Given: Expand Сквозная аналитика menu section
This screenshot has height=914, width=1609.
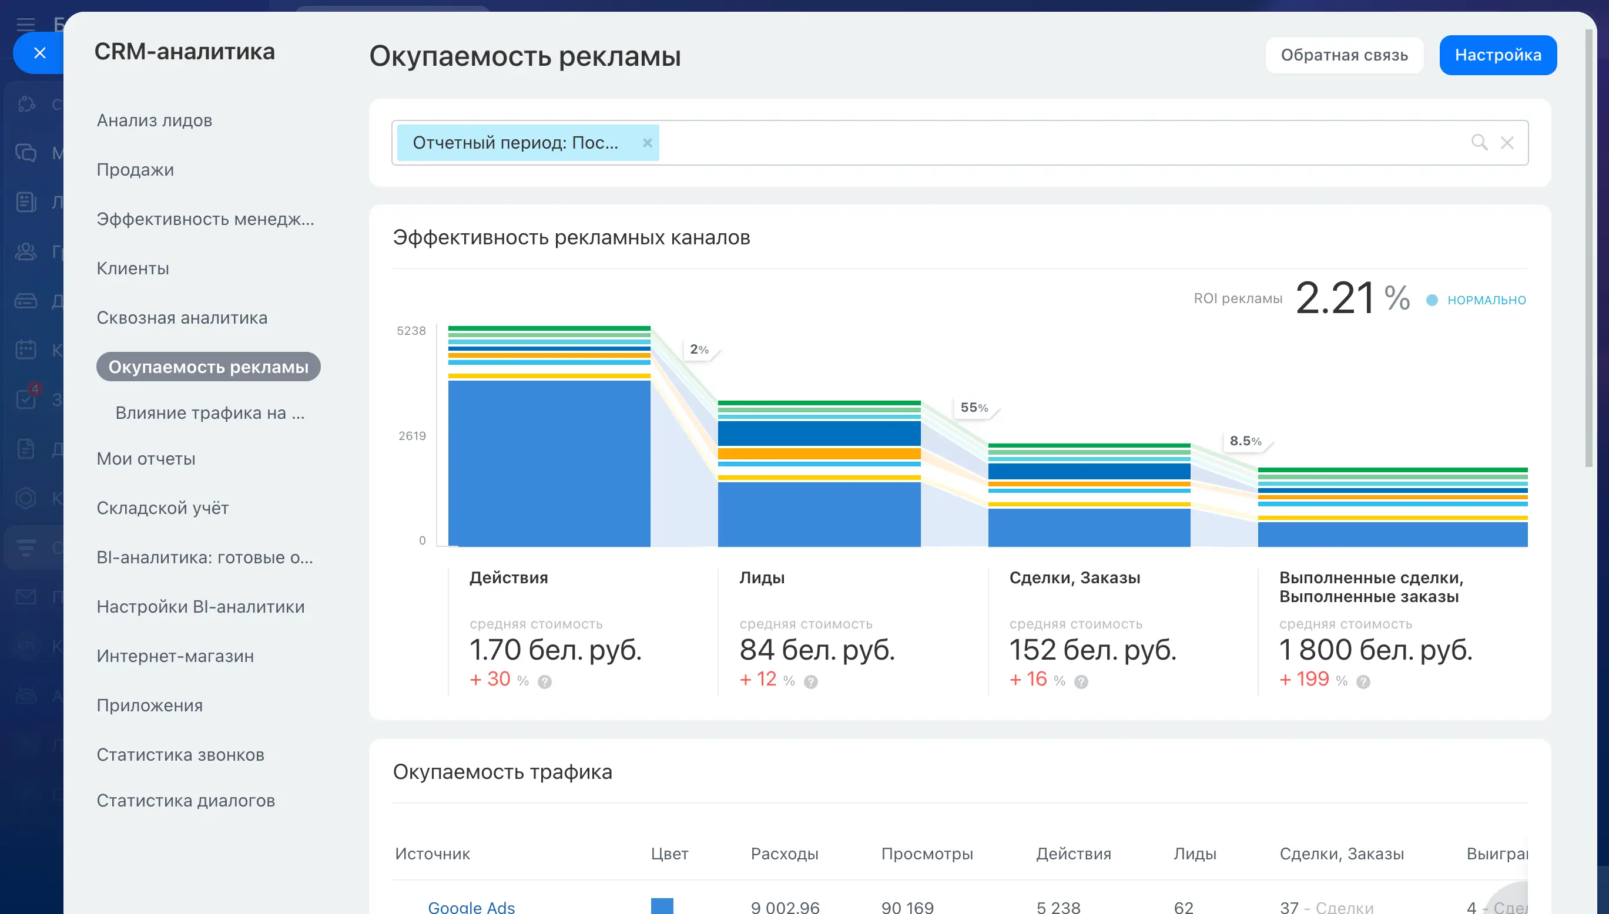Looking at the screenshot, I should tap(182, 318).
